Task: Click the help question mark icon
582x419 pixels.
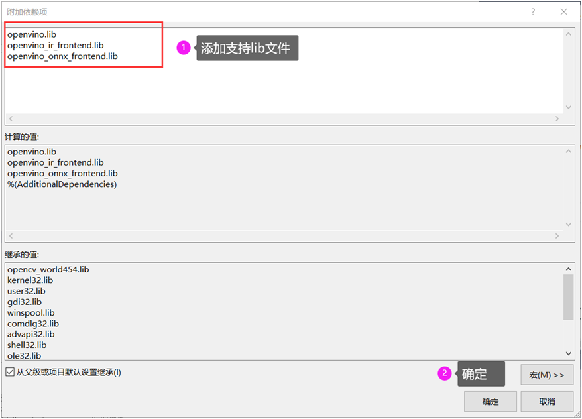Action: pos(533,11)
